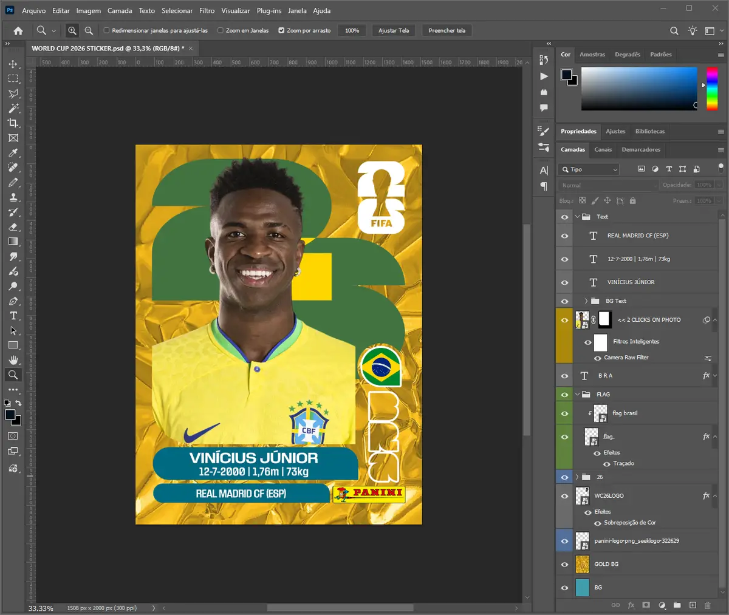Hide the REAL MADRID CF (ESP) layer
The height and width of the screenshot is (615, 729).
[564, 236]
